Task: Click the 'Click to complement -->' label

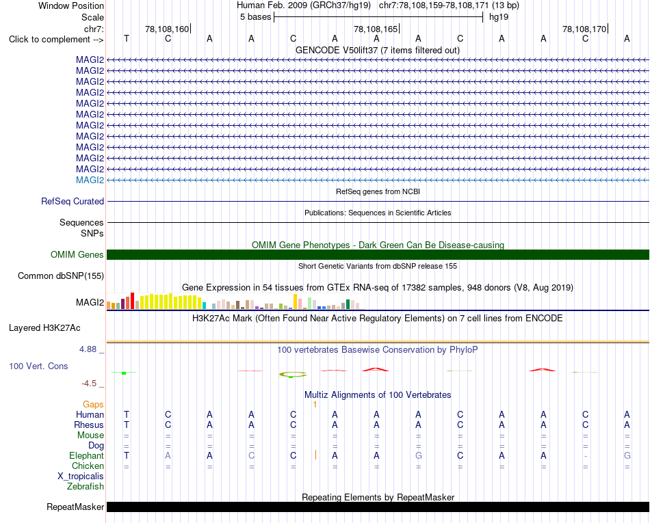Action: (56, 40)
